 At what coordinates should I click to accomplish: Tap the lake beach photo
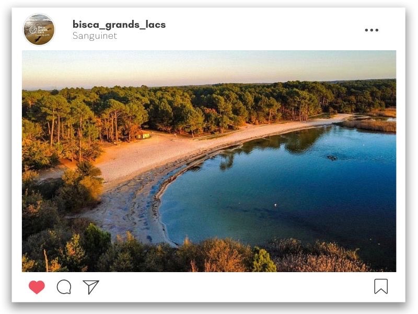pos(209,161)
